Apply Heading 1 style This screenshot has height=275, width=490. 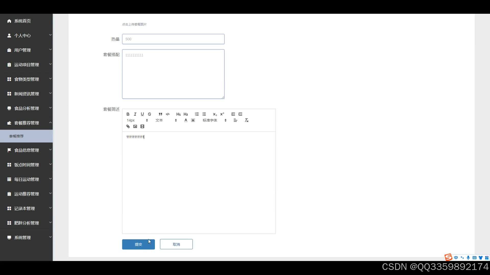click(x=178, y=114)
